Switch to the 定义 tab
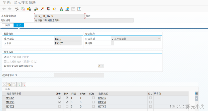Screen dimensions: 208x111 [x=19, y=25]
